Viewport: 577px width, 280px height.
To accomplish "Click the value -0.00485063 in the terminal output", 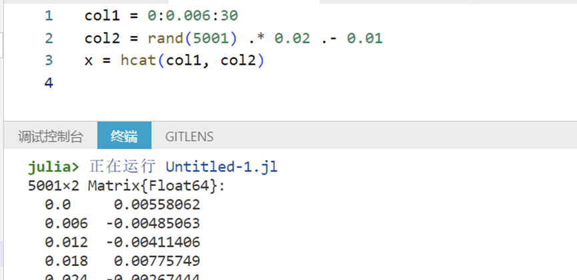I will click(x=153, y=223).
